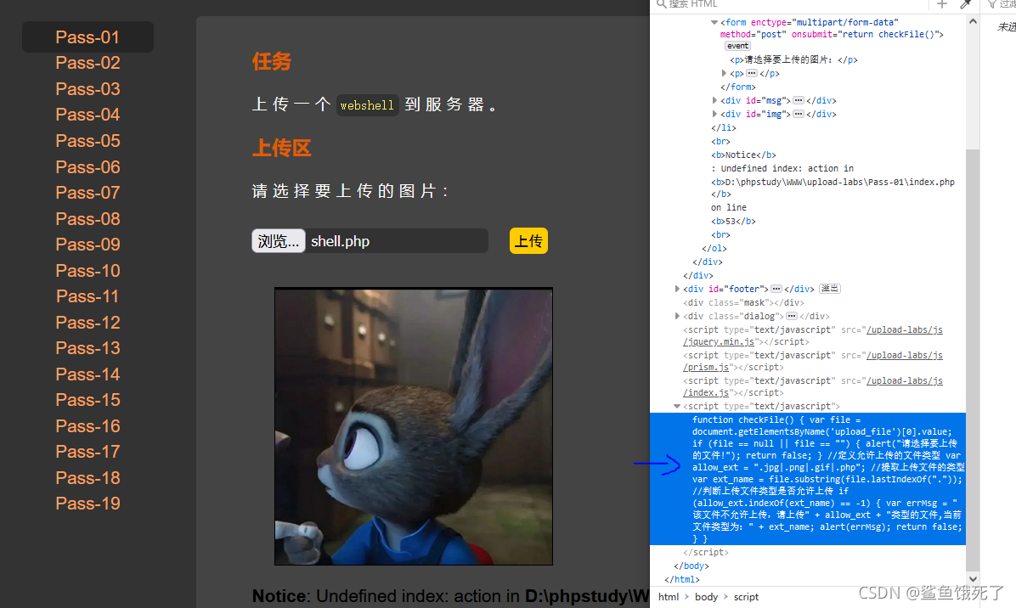Navigate to Pass-17
Screen dimensions: 1016x608
[x=87, y=451]
